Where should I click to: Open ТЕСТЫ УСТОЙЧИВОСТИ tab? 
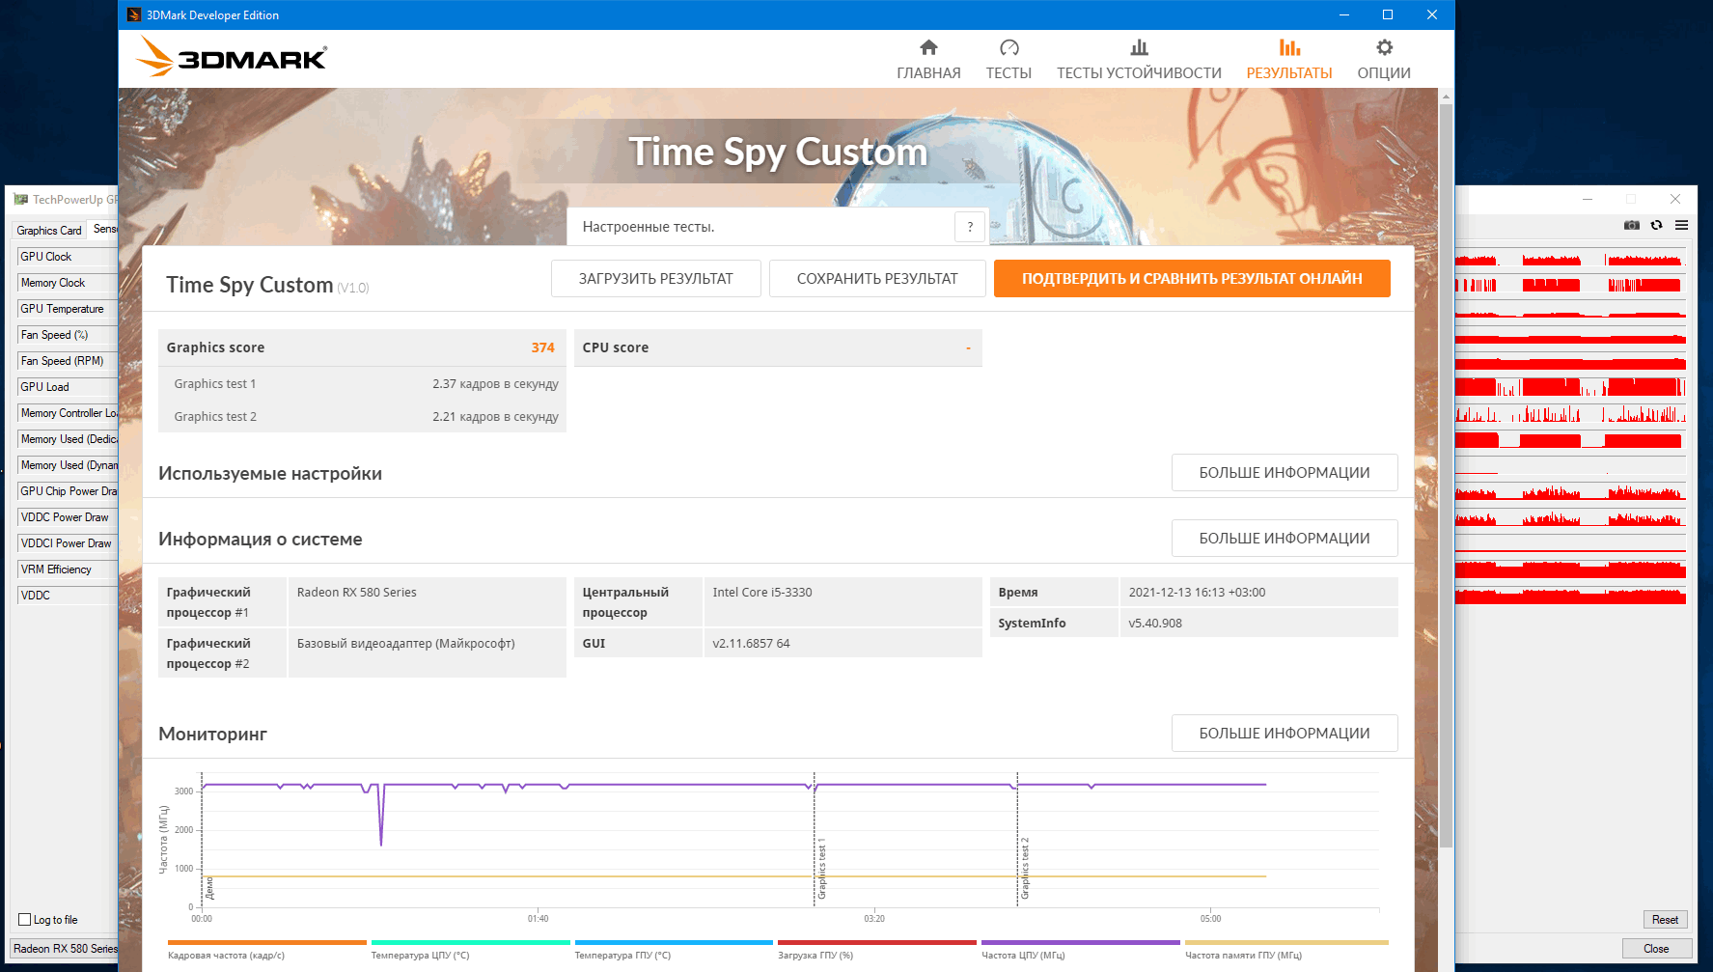[x=1139, y=60]
